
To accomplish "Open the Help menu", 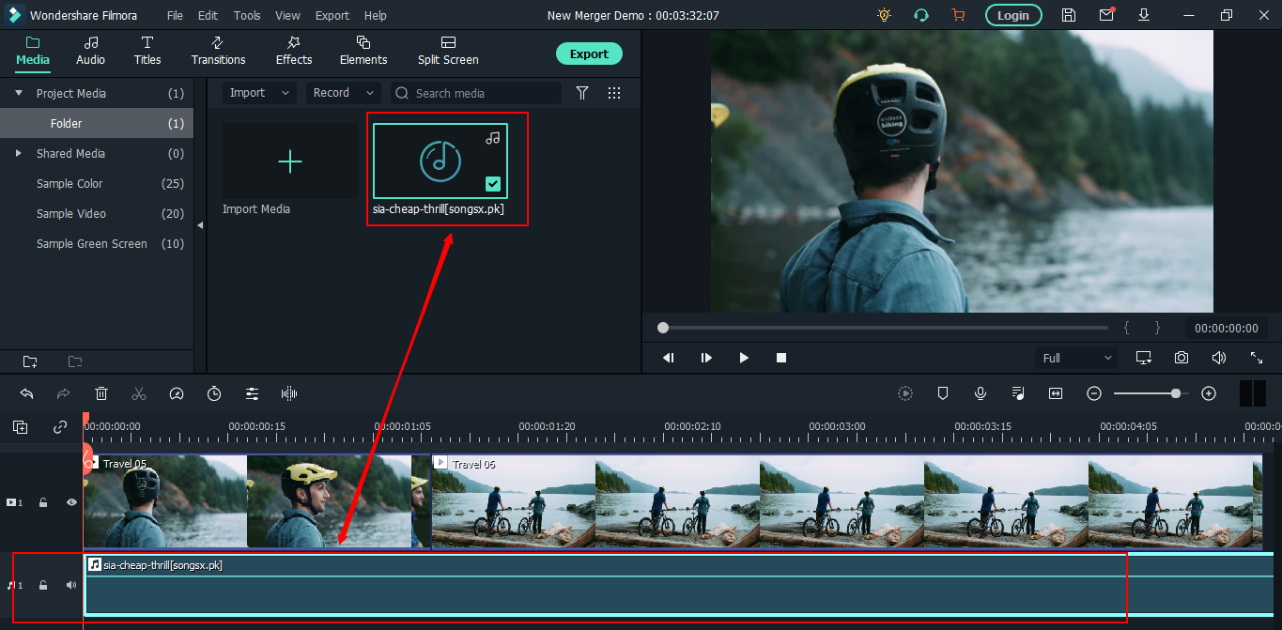I will 375,15.
